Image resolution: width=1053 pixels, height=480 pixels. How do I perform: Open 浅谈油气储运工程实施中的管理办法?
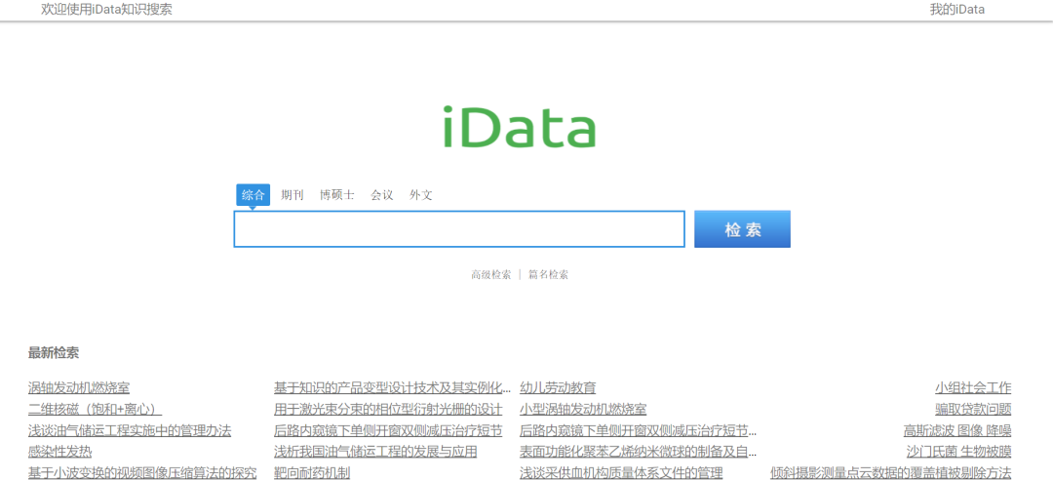pyautogui.click(x=130, y=431)
